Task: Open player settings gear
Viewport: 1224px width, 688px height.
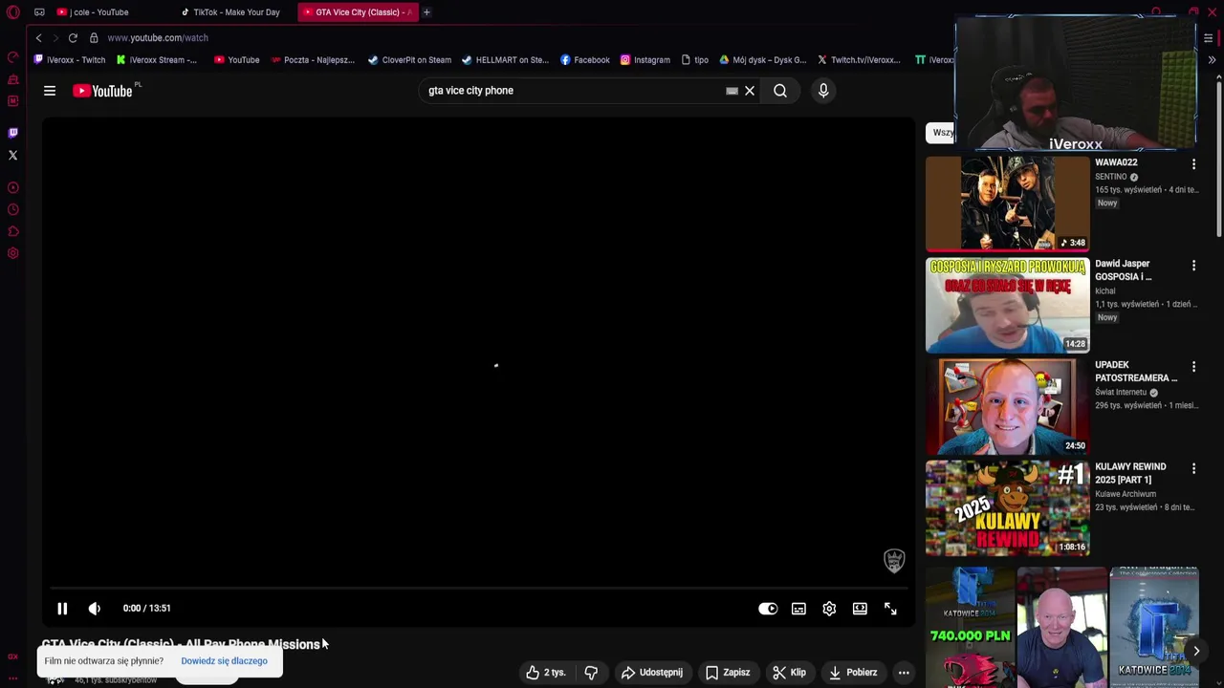Action: coord(829,609)
